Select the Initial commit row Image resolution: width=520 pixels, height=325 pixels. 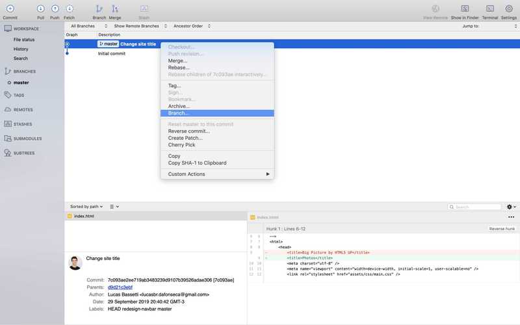(x=292, y=53)
